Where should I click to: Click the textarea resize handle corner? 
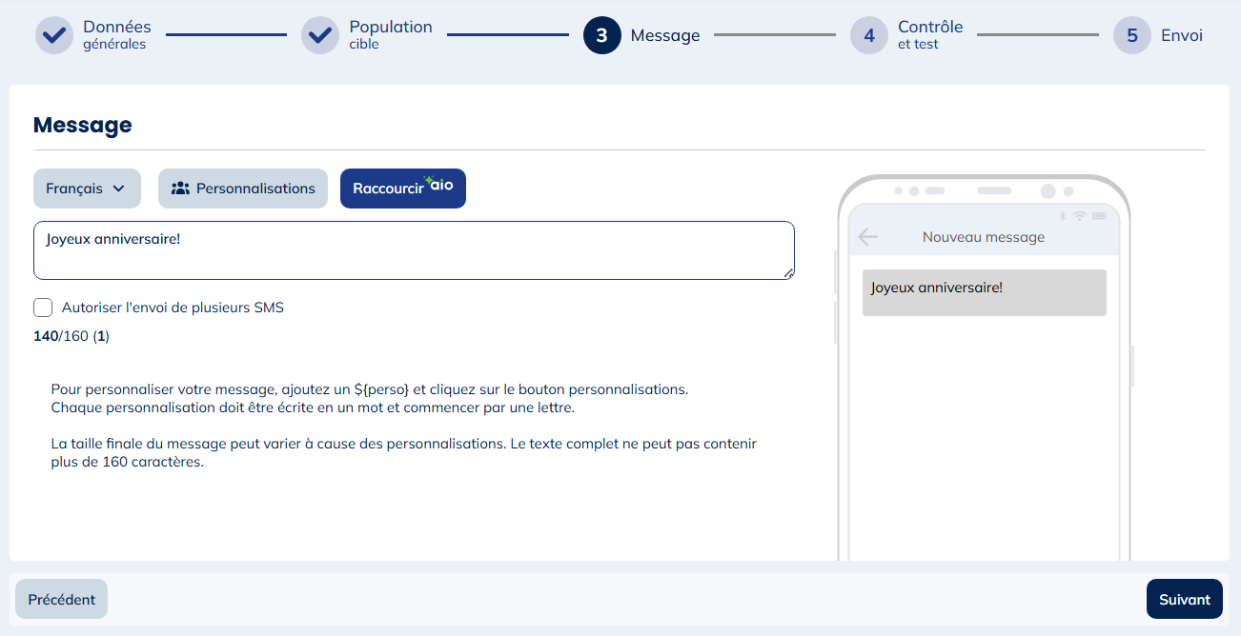788,273
